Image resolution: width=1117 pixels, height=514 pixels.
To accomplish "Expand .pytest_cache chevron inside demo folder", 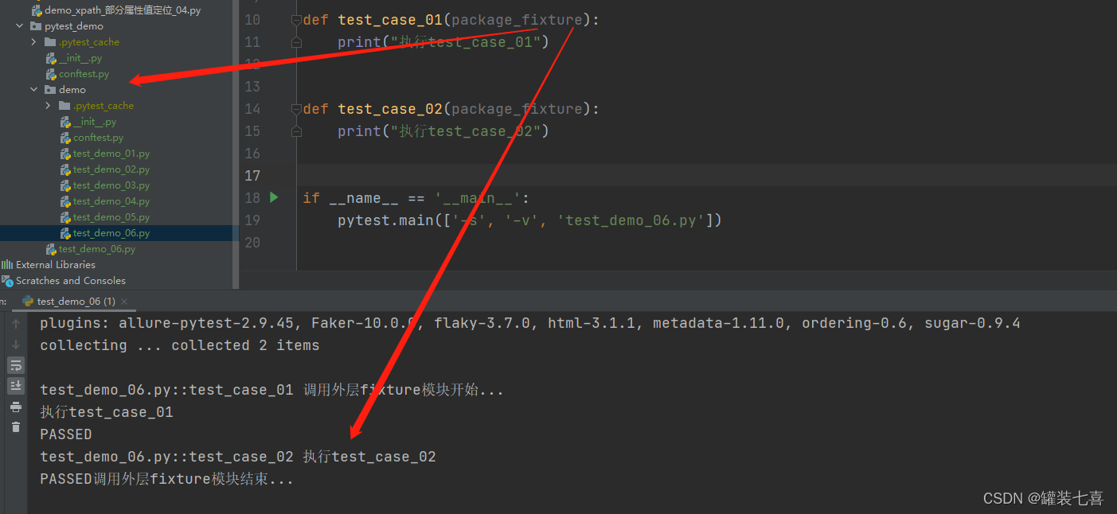I will 48,106.
